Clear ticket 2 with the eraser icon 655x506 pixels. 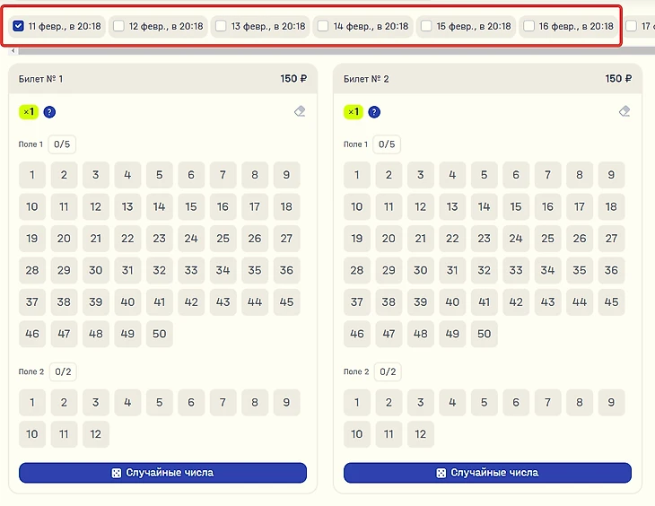[x=624, y=111]
